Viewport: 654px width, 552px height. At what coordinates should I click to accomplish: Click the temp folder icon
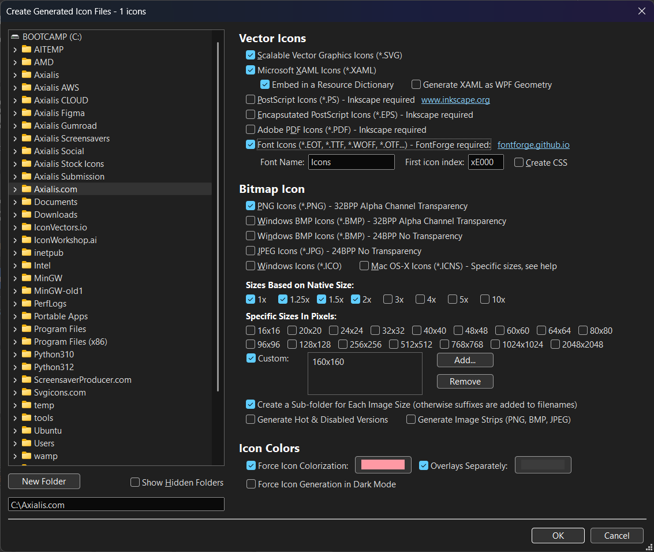[26, 405]
